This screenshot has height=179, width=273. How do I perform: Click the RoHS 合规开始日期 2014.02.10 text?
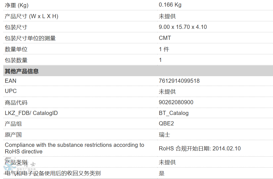200,148
